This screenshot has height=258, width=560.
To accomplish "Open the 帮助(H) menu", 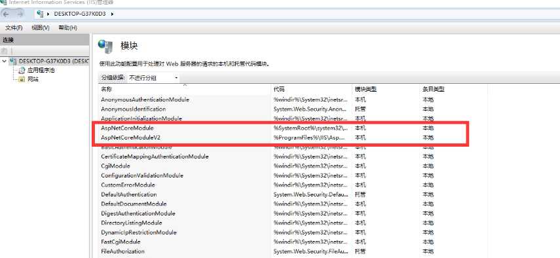I will click(68, 28).
